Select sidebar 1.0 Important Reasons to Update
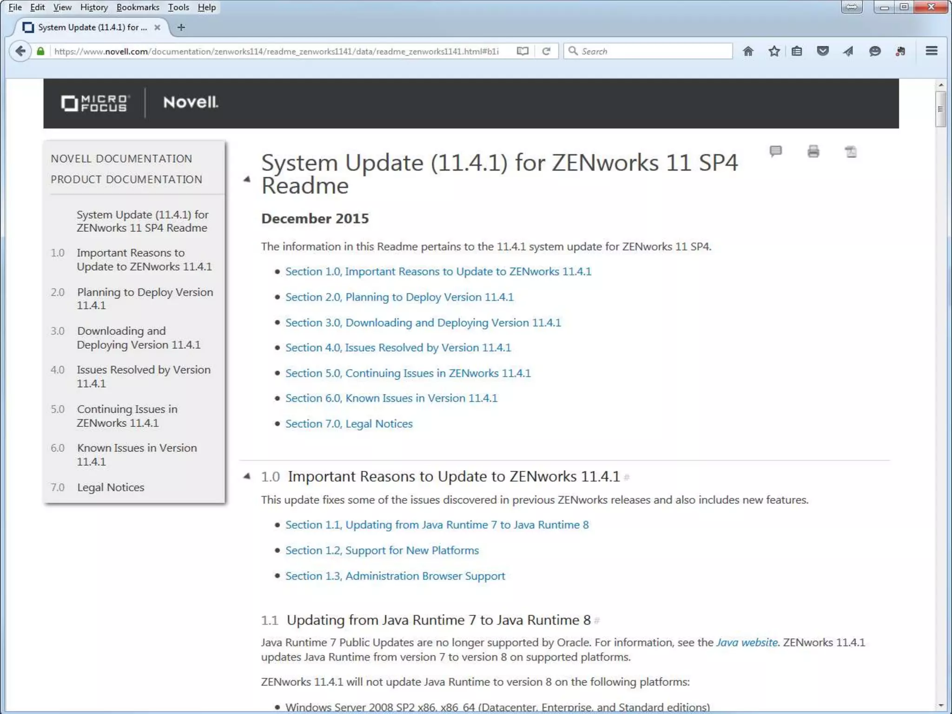Screen dimensions: 952x714 [144, 260]
